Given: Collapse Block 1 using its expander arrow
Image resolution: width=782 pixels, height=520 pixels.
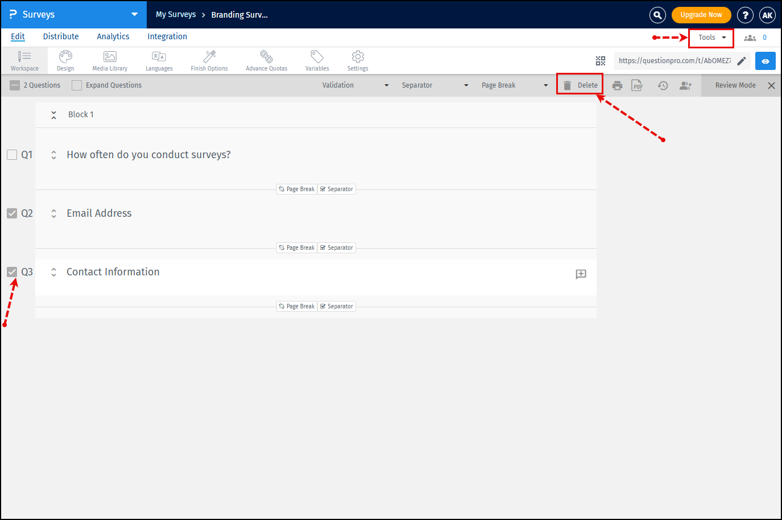Looking at the screenshot, I should [53, 115].
